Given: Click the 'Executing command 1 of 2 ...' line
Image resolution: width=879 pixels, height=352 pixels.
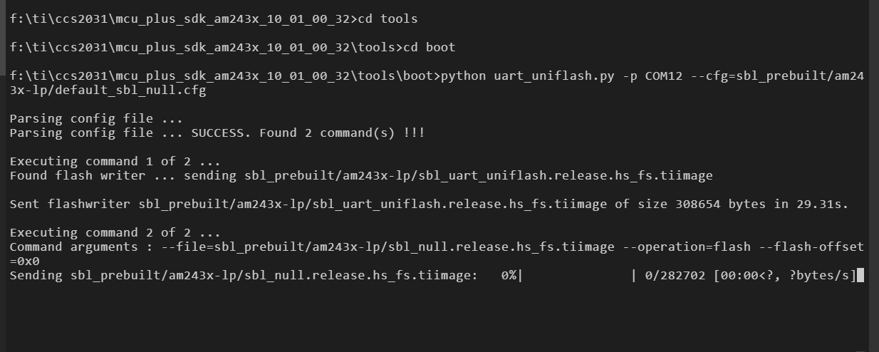Looking at the screenshot, I should point(115,161).
